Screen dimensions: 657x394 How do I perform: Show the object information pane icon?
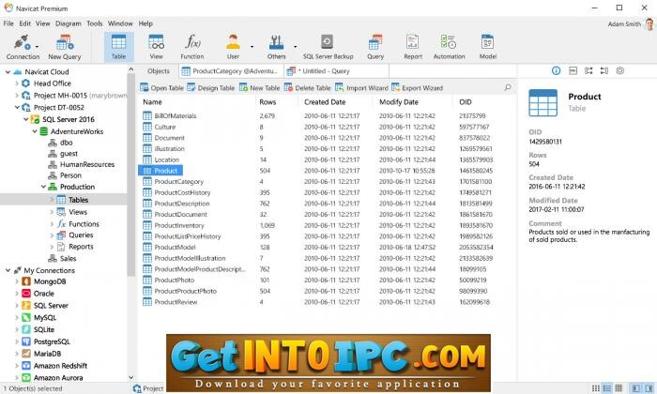click(x=556, y=70)
